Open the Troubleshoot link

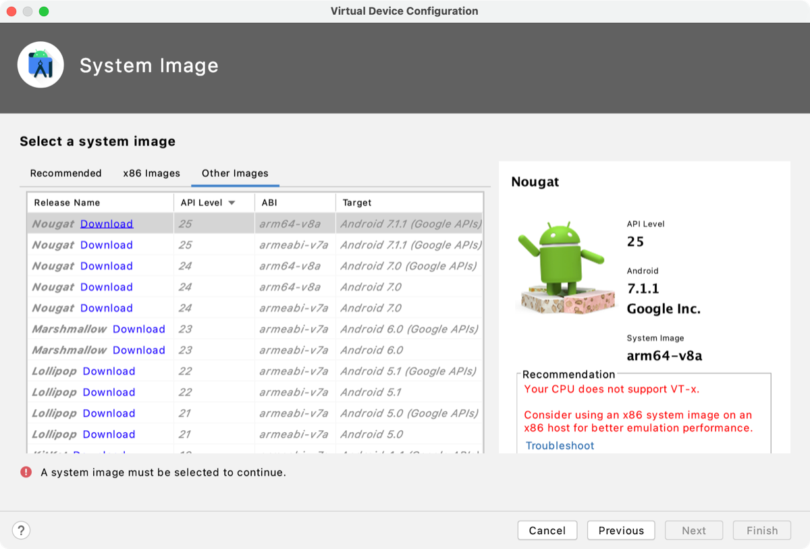[560, 446]
